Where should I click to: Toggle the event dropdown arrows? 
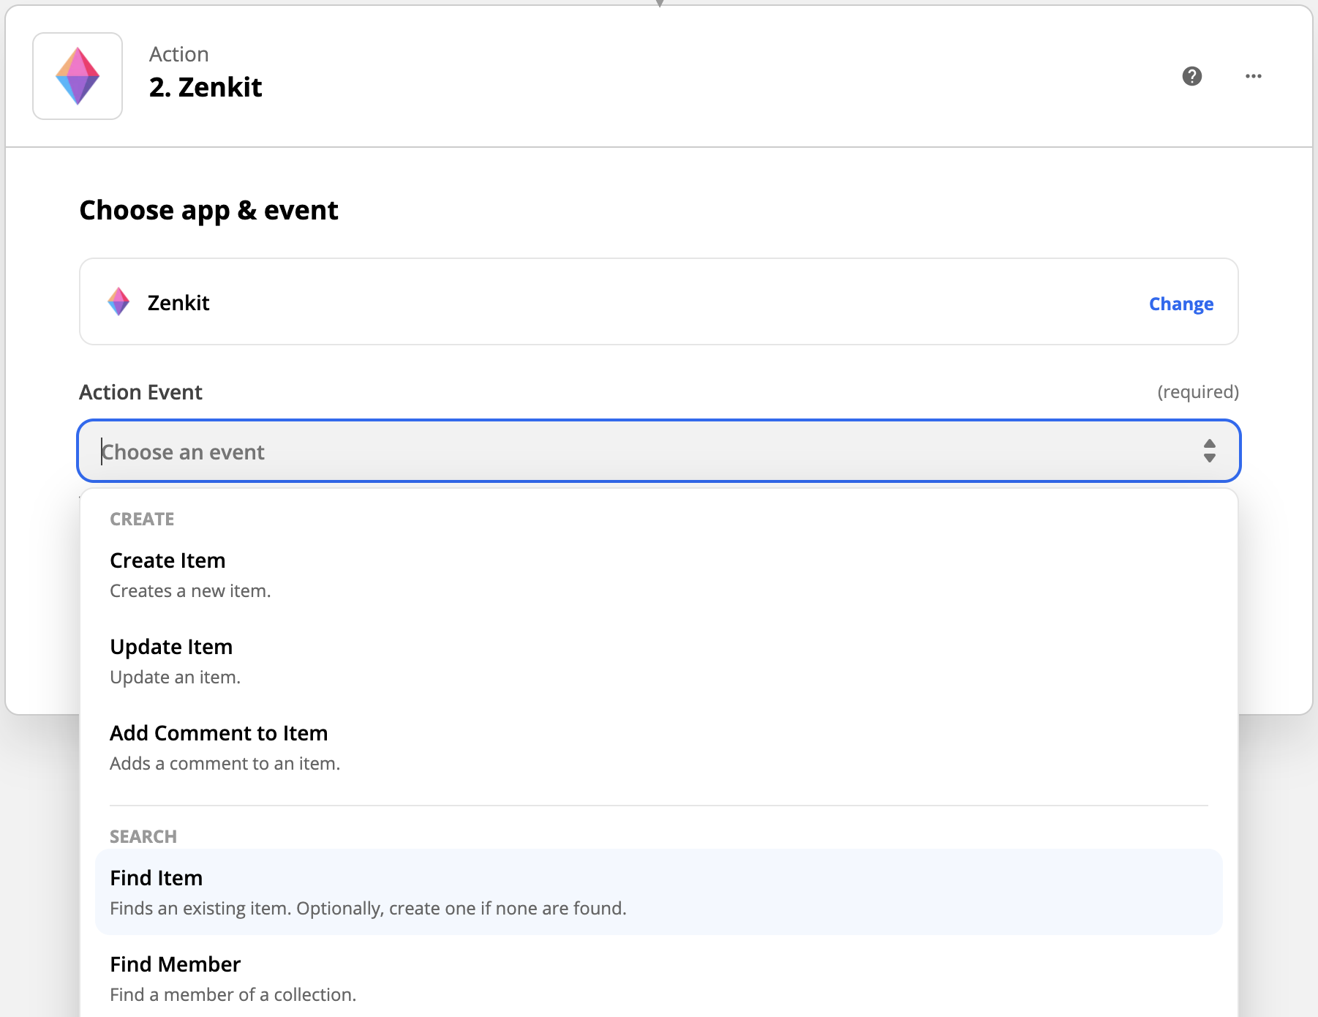tap(1210, 451)
